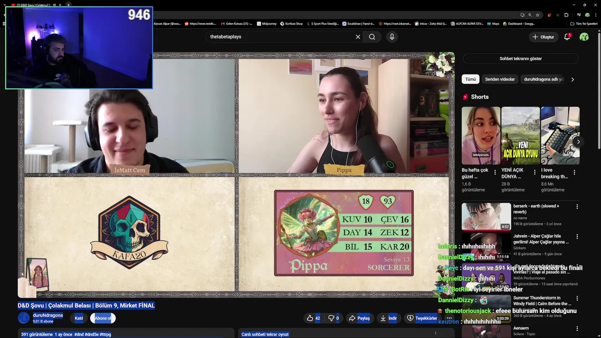Open Excalidraw bookmark
Image resolution: width=601 pixels, height=338 pixels.
click(358, 23)
